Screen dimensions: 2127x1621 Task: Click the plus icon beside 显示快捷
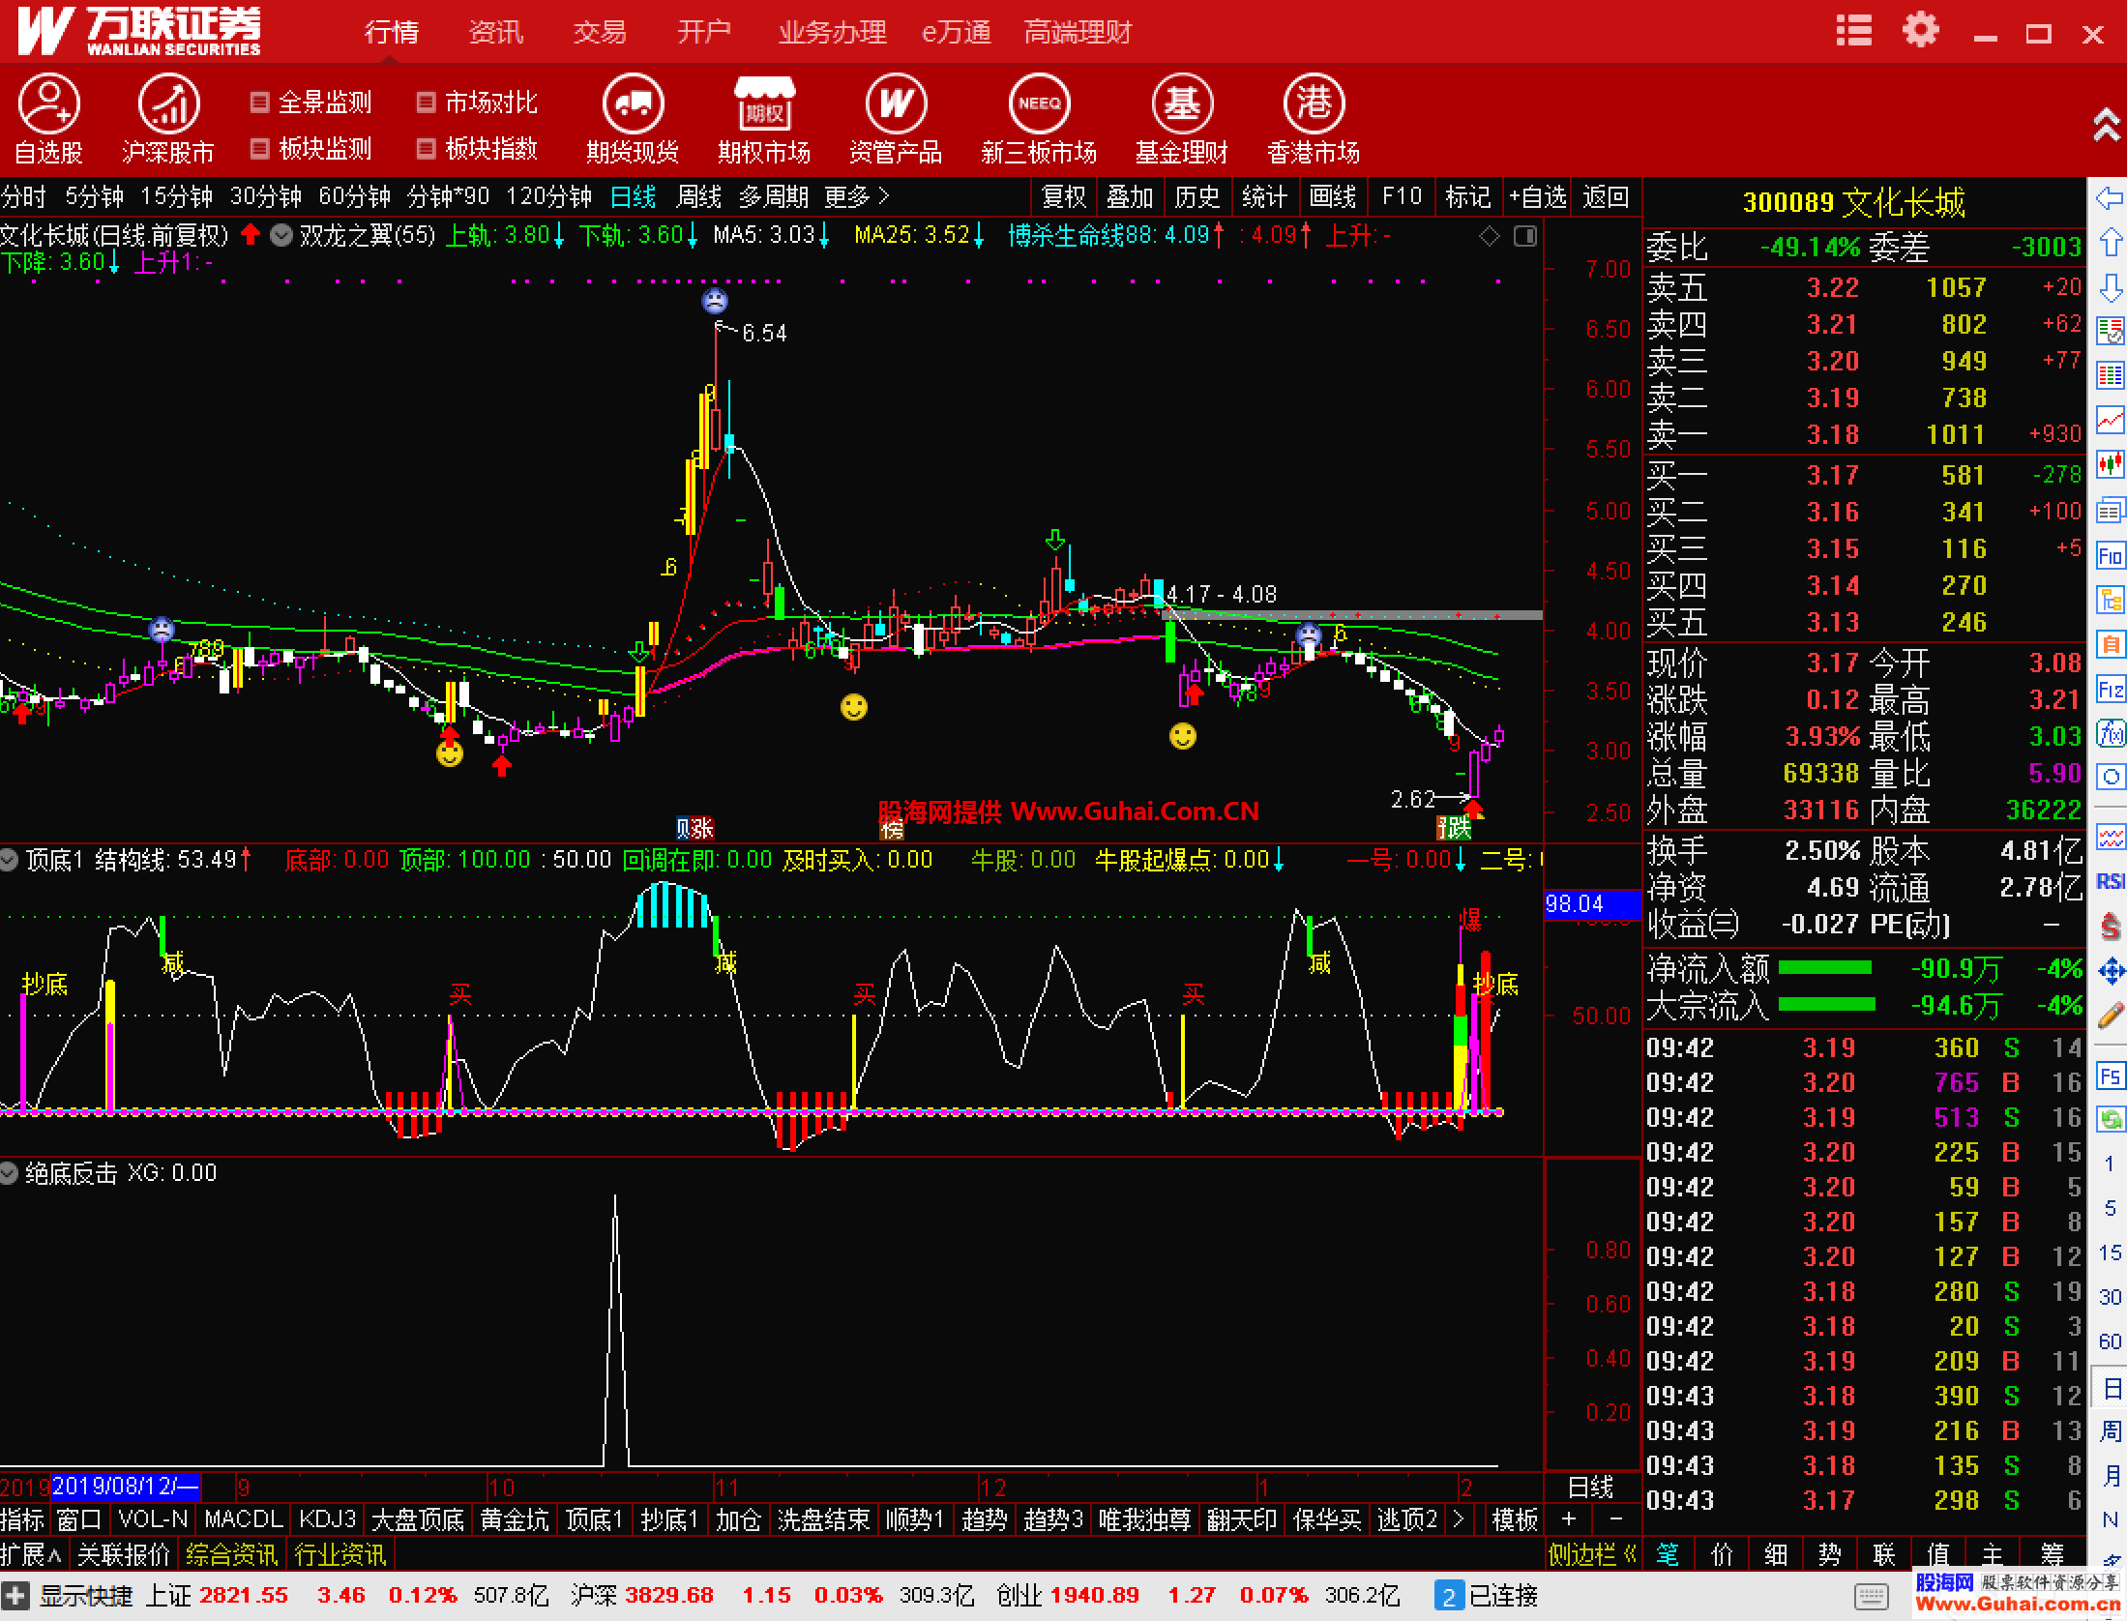tap(15, 1595)
